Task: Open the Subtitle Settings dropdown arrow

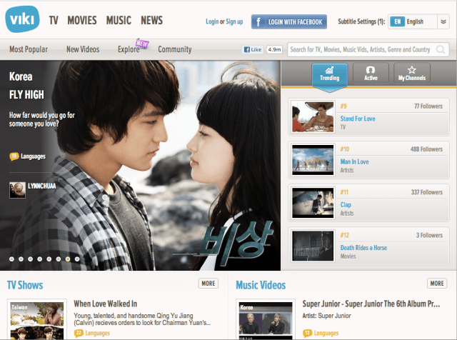Action: click(x=443, y=21)
